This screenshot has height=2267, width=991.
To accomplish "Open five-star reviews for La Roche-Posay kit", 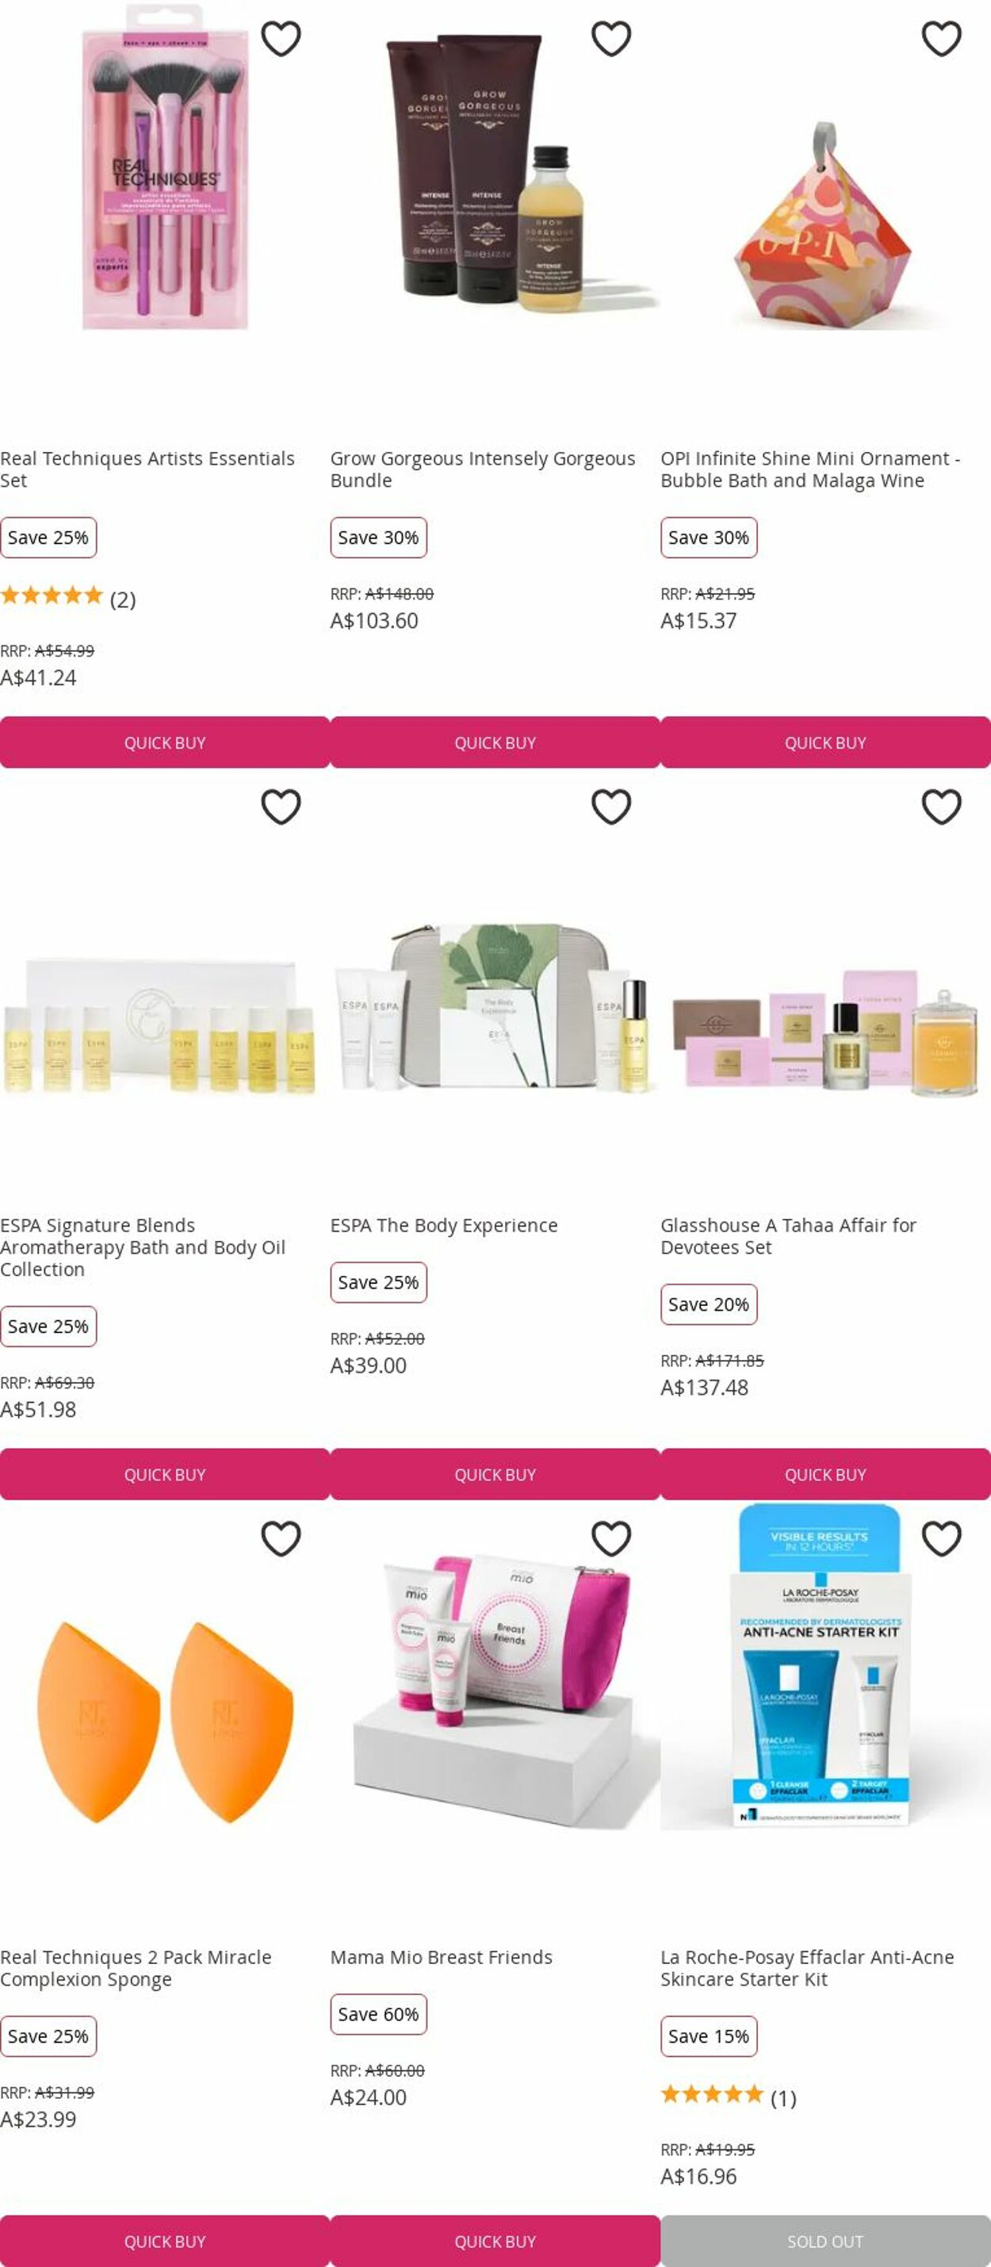I will 728,2097.
